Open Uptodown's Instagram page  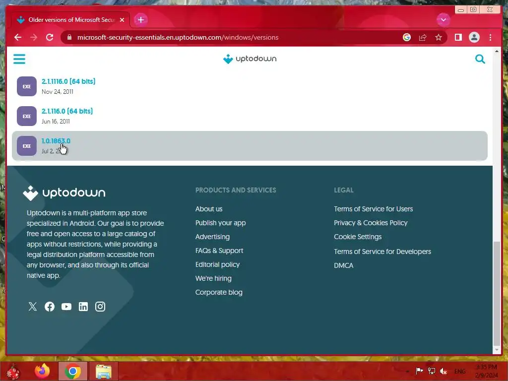(100, 307)
